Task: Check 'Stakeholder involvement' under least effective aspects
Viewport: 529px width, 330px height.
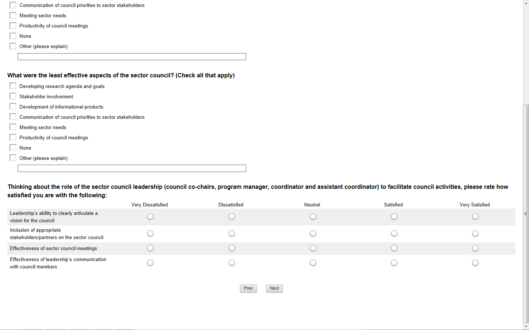Action: point(13,96)
